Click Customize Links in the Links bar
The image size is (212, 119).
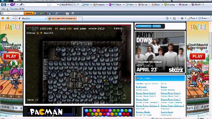pos(16,9)
